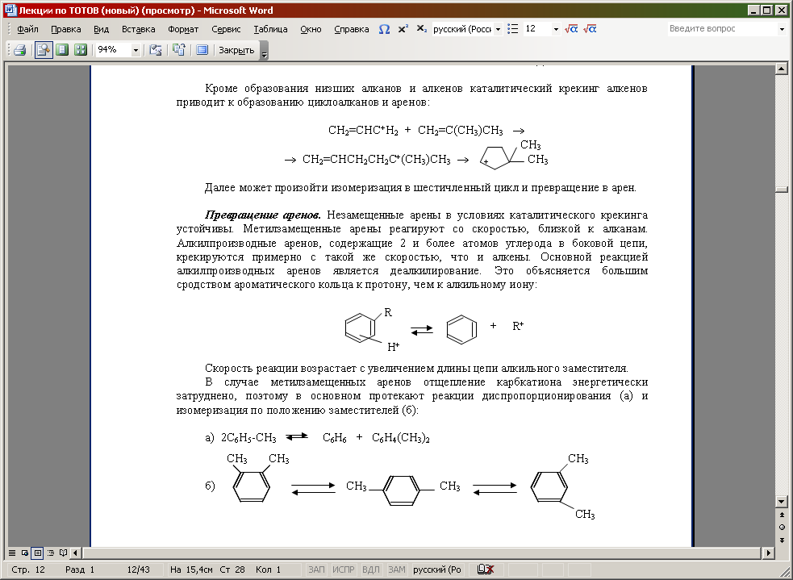Switch to Normal view icon

[11, 553]
